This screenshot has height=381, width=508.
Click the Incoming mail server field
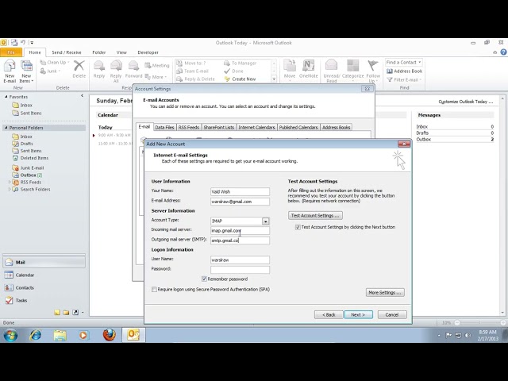(240, 230)
